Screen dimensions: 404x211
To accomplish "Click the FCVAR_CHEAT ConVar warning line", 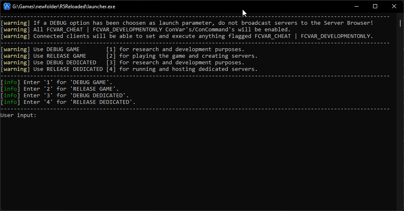I will tap(146, 30).
